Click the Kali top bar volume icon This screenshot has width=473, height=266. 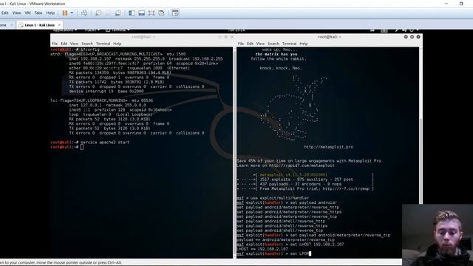coord(404,30)
